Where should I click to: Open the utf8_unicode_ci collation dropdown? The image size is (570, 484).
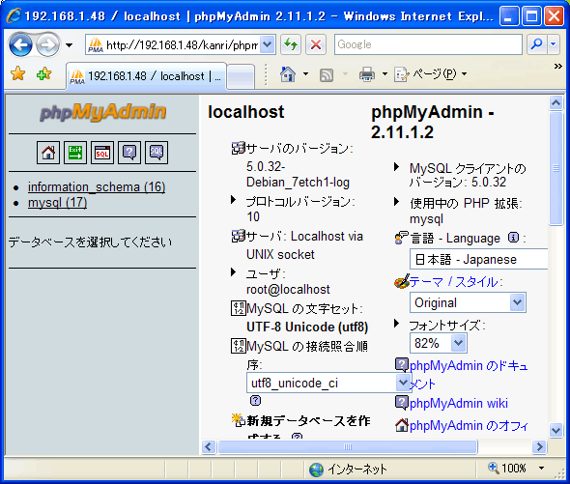328,383
